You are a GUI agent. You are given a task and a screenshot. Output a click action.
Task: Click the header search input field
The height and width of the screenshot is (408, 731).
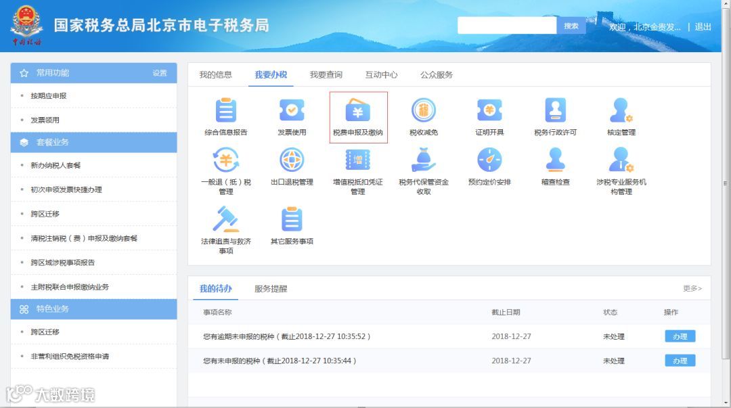[x=507, y=26]
